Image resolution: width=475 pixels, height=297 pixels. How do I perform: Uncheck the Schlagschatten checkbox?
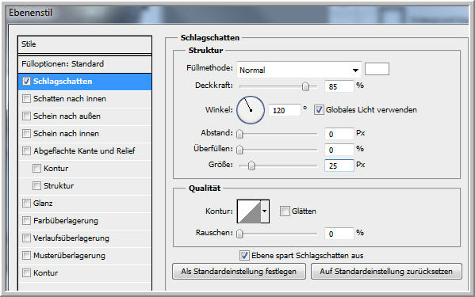(x=26, y=82)
